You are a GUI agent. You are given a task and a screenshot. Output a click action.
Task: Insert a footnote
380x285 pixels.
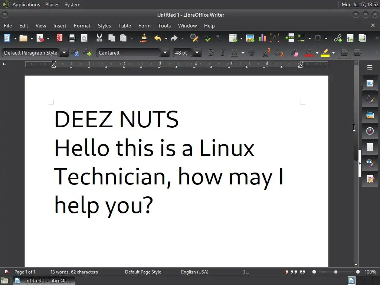click(x=350, y=38)
